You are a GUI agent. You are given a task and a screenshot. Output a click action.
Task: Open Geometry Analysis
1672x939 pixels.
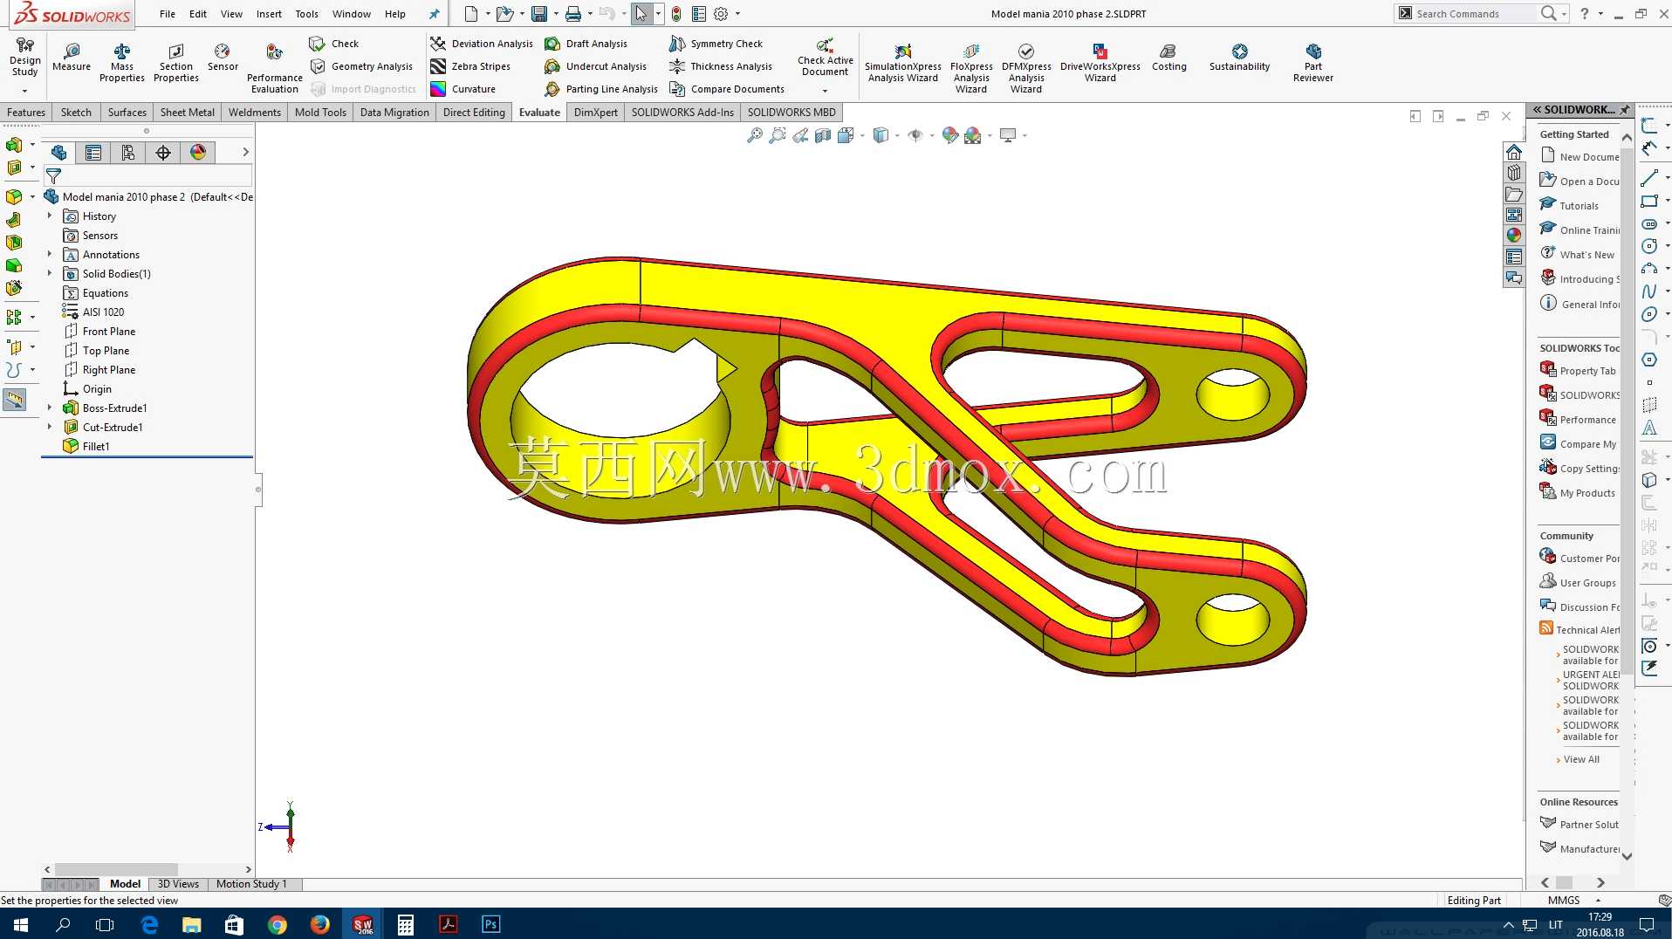point(361,66)
